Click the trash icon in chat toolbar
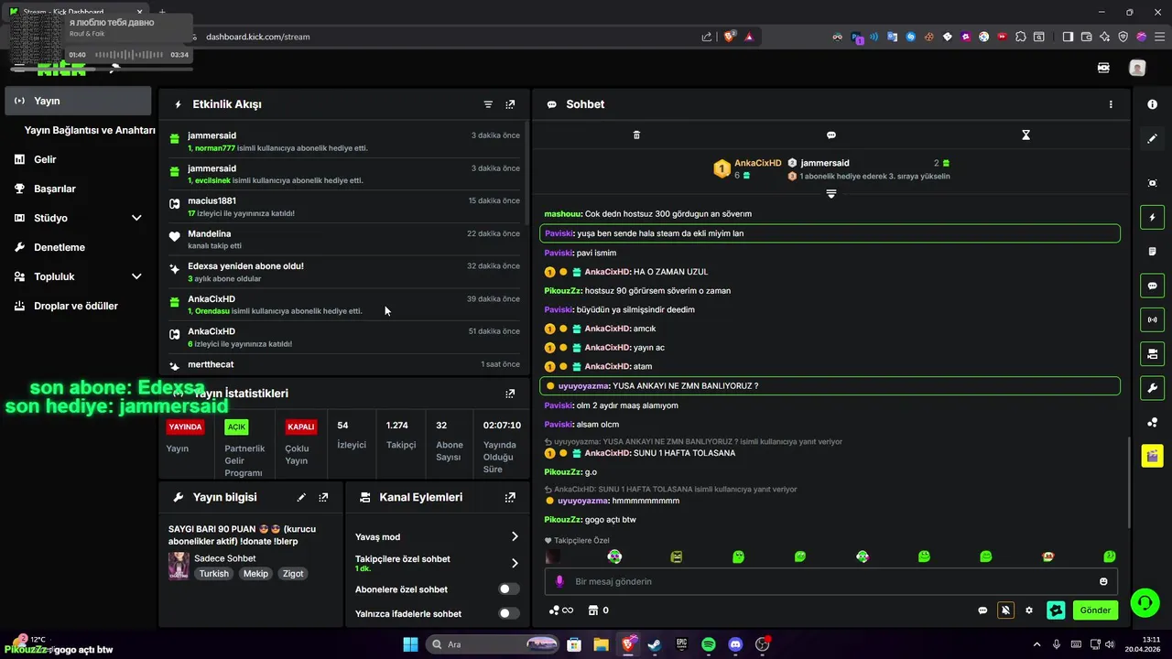The width and height of the screenshot is (1172, 659). point(636,135)
